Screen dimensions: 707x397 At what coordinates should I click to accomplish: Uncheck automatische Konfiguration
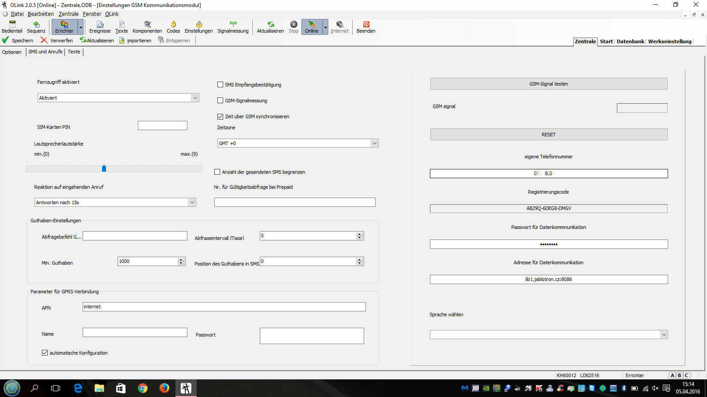point(45,353)
